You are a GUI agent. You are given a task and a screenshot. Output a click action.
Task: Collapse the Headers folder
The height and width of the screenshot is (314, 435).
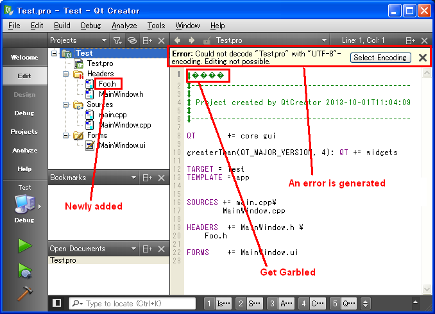click(x=66, y=74)
